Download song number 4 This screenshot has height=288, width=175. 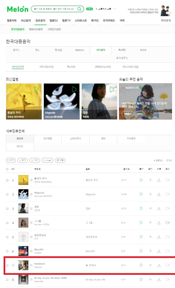(x=159, y=223)
